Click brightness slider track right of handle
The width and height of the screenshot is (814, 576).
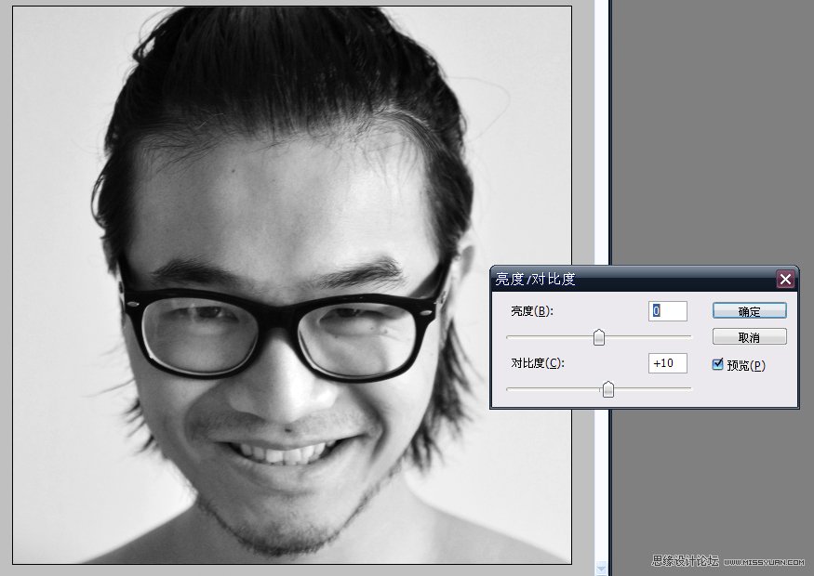point(651,336)
